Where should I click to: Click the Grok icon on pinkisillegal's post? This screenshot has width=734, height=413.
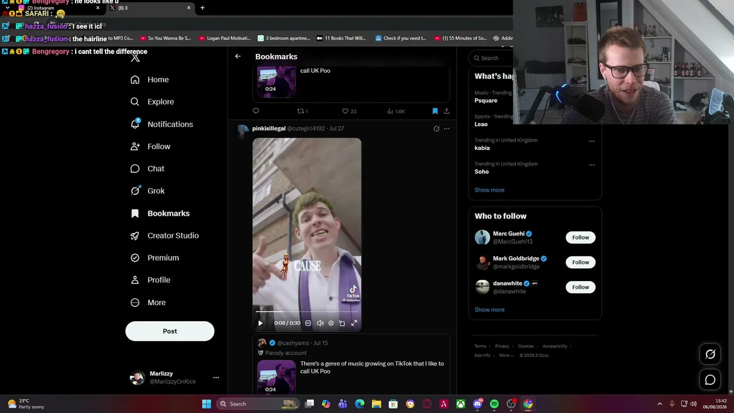pyautogui.click(x=436, y=128)
